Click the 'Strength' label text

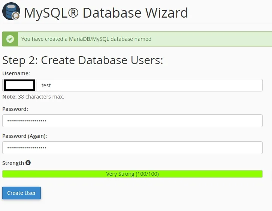click(13, 163)
